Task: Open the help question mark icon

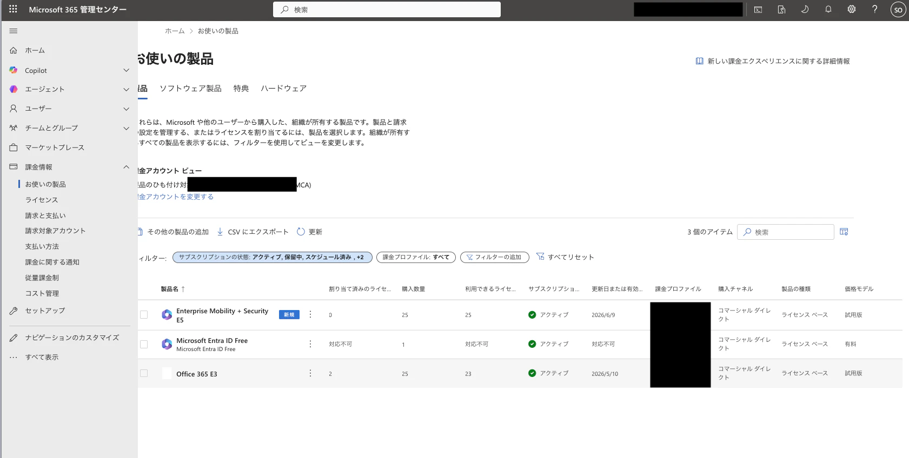Action: tap(874, 9)
